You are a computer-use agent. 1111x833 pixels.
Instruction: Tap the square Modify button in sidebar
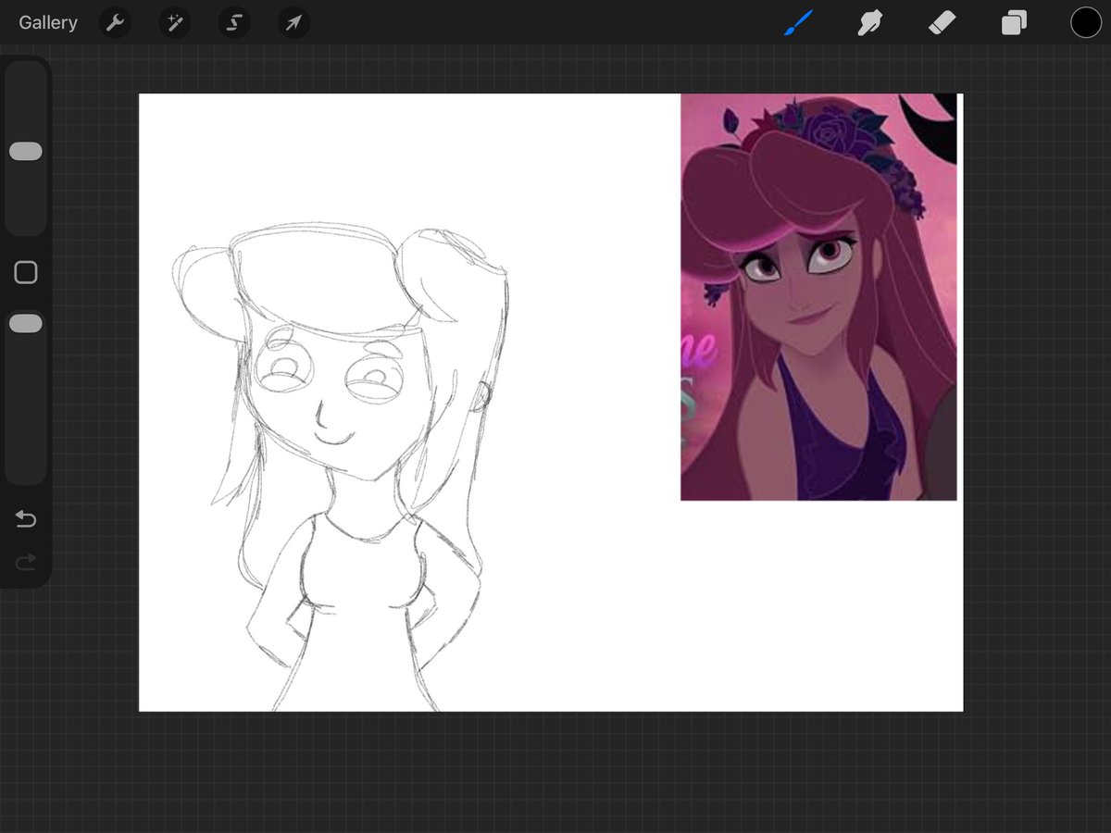[x=26, y=272]
